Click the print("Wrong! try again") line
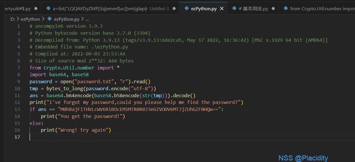Viewport: 355px width, 162px height. coord(76,130)
